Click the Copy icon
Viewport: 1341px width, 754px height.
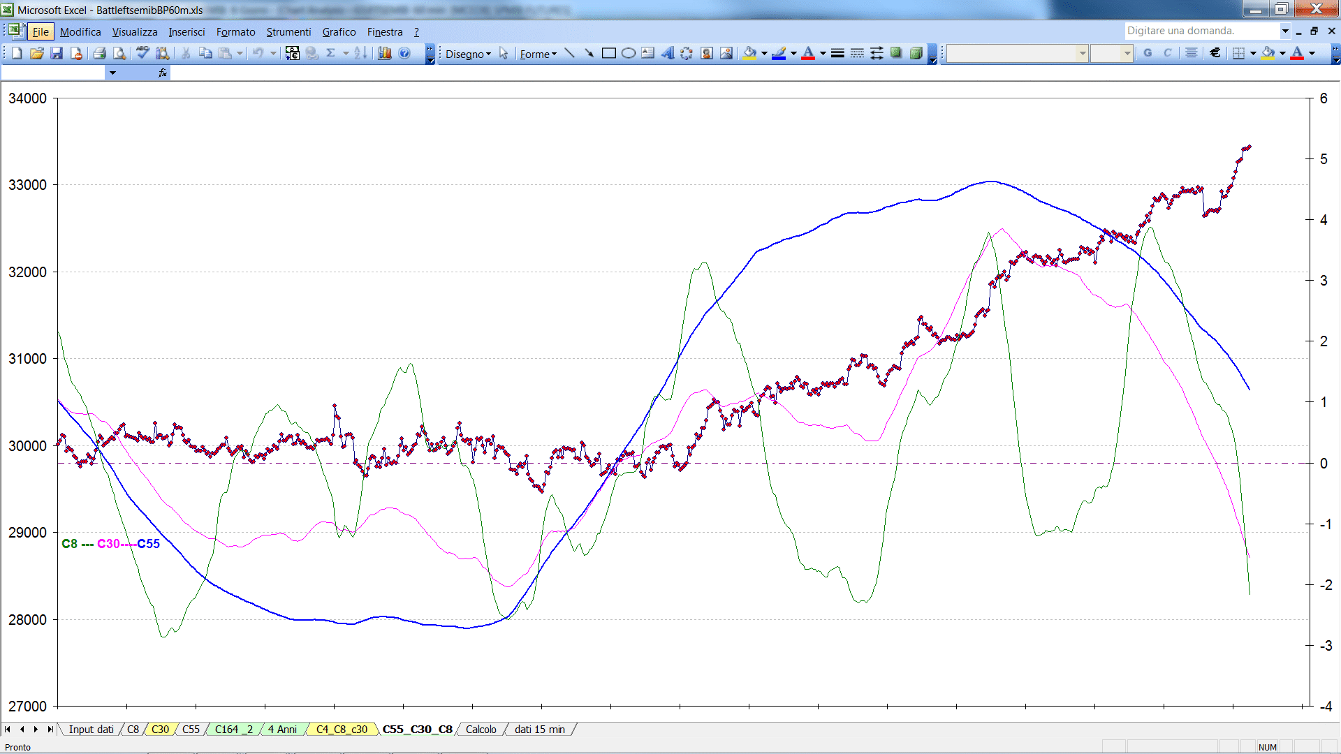[x=205, y=53]
